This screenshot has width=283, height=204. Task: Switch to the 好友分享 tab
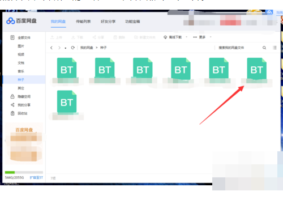[x=108, y=22]
